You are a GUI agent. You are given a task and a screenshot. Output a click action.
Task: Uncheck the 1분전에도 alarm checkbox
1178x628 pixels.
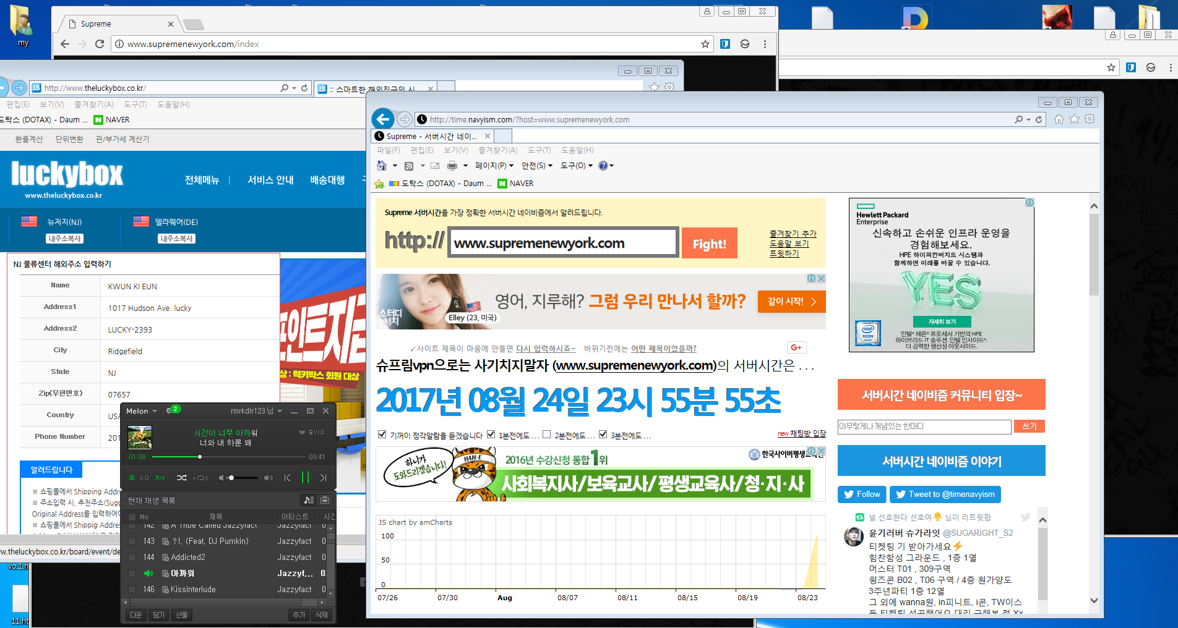pyautogui.click(x=491, y=435)
